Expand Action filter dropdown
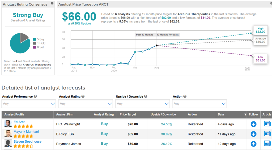The height and width of the screenshot is (150, 272). pos(199,104)
